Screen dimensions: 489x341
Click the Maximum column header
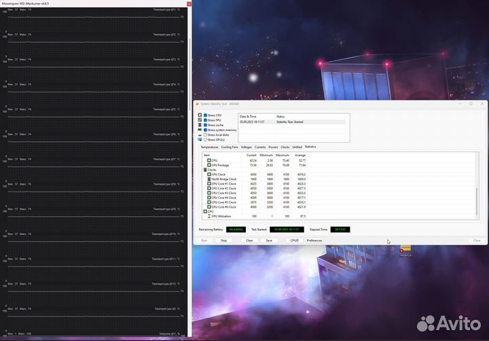(x=283, y=155)
